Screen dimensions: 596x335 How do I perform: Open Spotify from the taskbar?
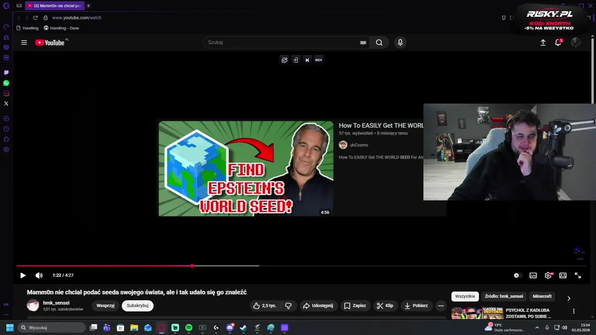coord(189,328)
